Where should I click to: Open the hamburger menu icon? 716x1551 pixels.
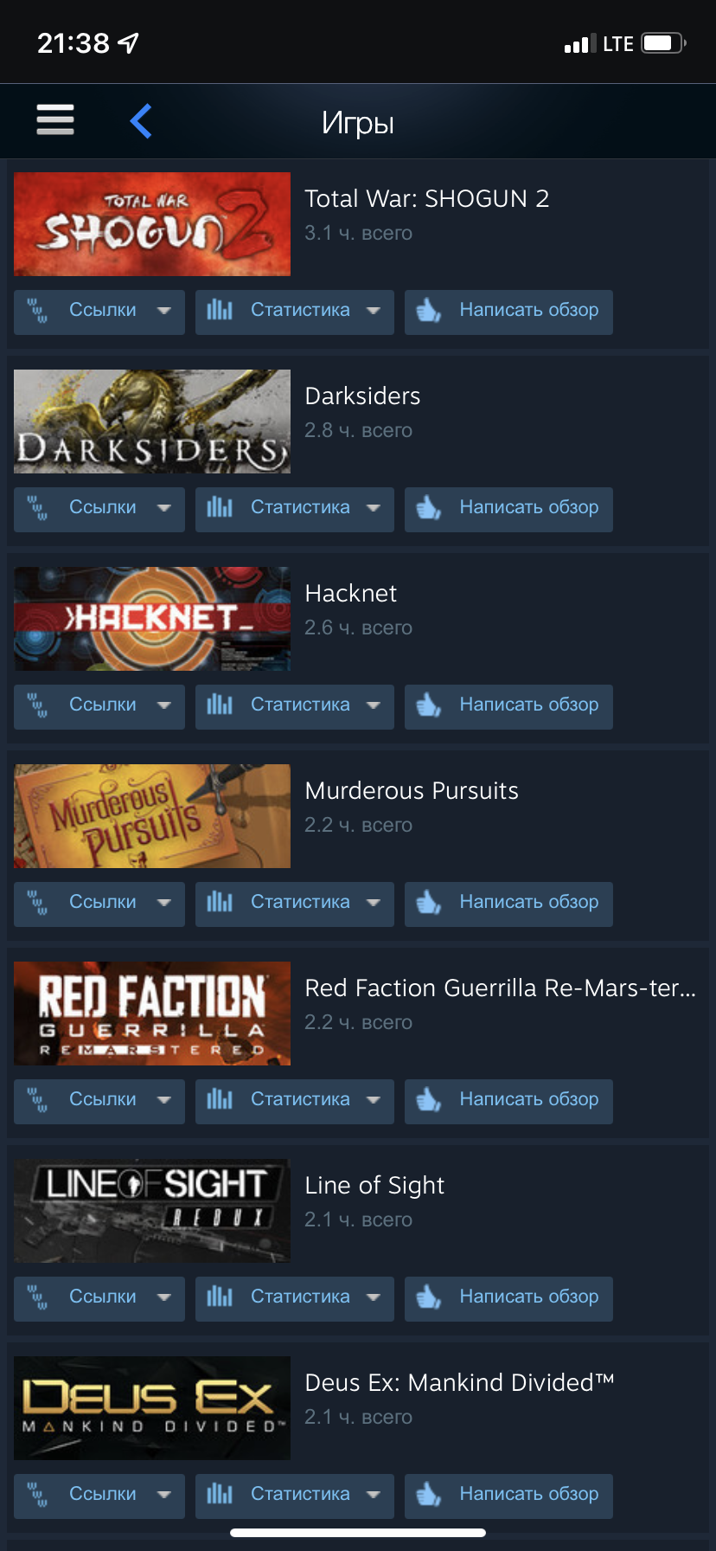(x=55, y=119)
